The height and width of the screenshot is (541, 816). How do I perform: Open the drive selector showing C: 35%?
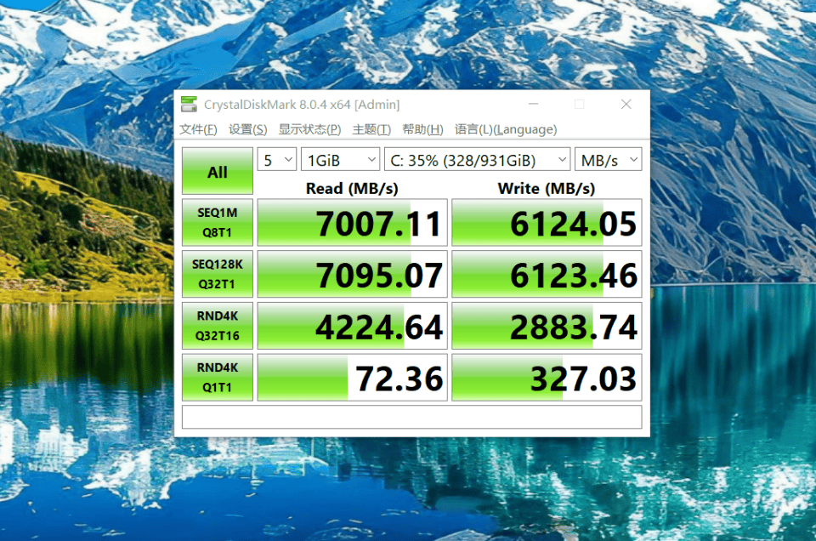pyautogui.click(x=477, y=159)
